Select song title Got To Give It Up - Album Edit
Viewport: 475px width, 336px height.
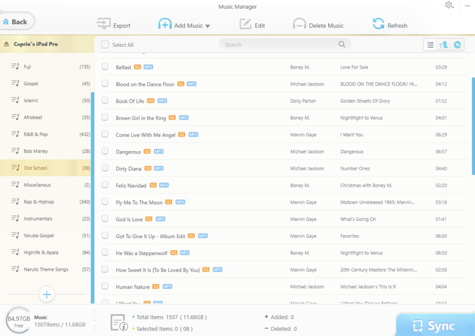coord(150,236)
